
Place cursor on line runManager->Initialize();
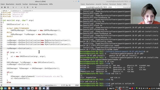(19, 48)
